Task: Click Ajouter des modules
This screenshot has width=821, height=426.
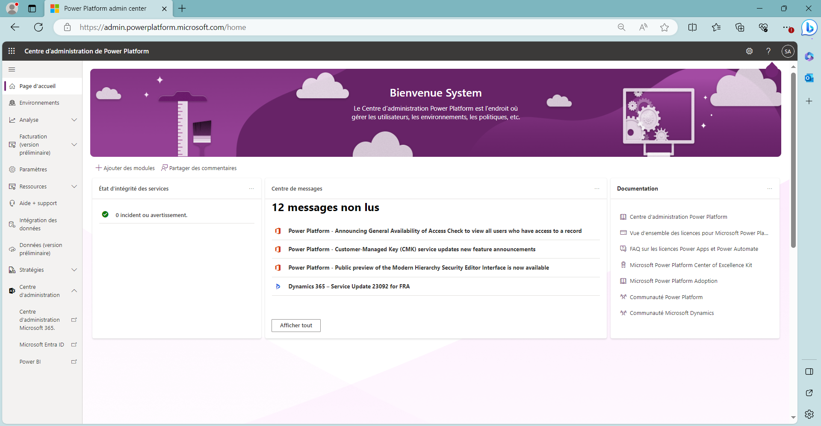Action: (125, 168)
